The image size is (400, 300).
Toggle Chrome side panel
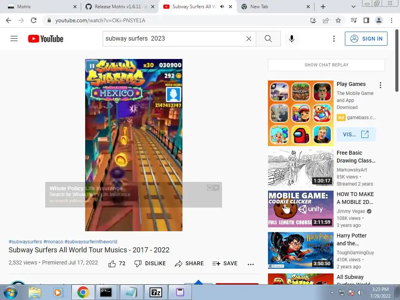(x=366, y=20)
